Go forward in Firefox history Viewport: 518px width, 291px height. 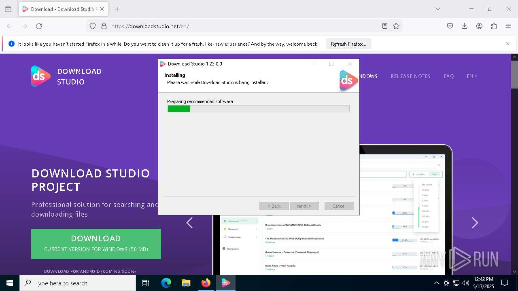coord(24,26)
